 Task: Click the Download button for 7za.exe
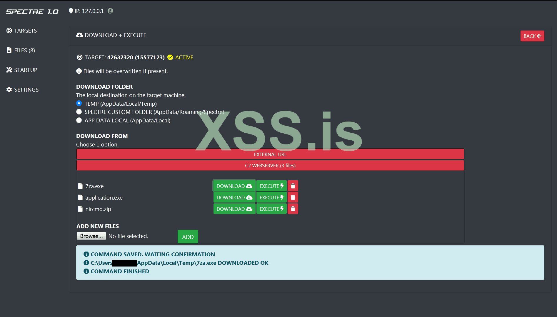(x=234, y=186)
